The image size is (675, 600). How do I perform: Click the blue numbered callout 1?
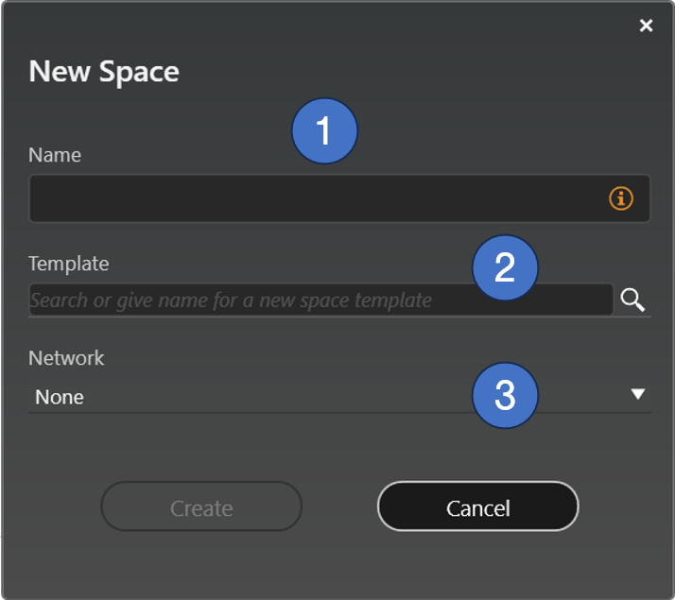click(x=324, y=131)
